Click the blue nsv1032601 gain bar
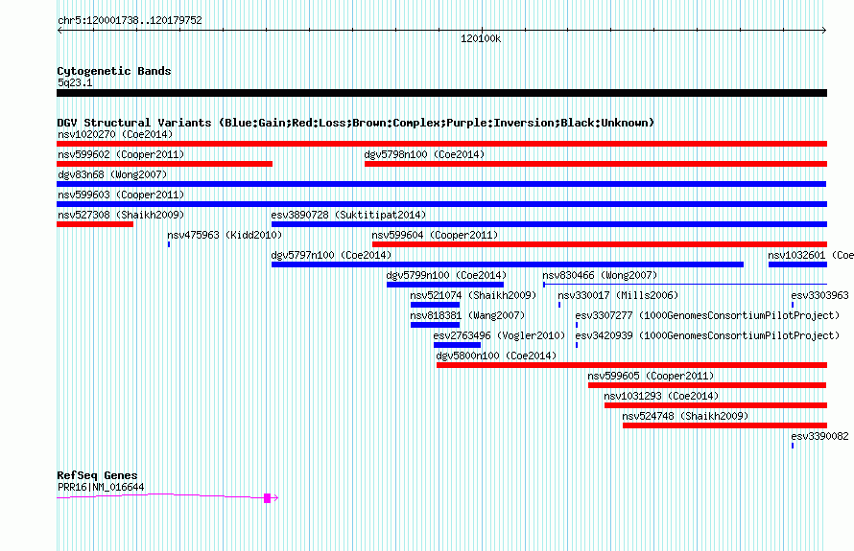The image size is (854, 551). [798, 264]
